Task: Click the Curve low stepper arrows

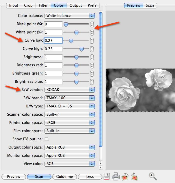Action: click(x=92, y=41)
